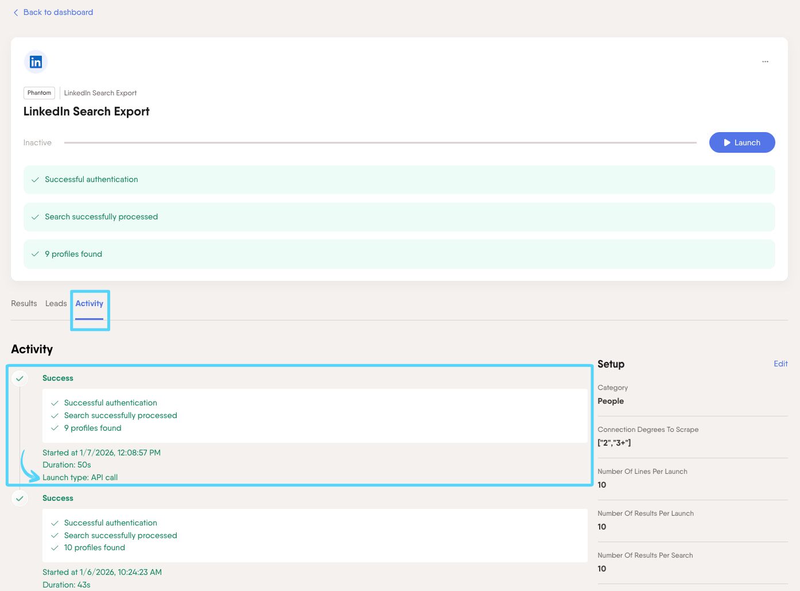Click 'Launch type: API call' text
Screen dimensions: 800x591
click(80, 477)
